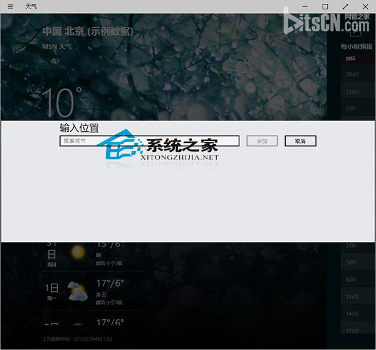Minimize the weather app window
376x350 pixels.
point(305,6)
